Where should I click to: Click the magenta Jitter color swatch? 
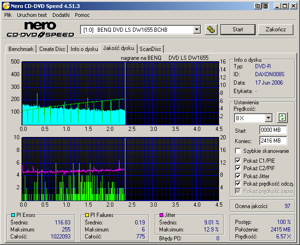[x=161, y=215]
